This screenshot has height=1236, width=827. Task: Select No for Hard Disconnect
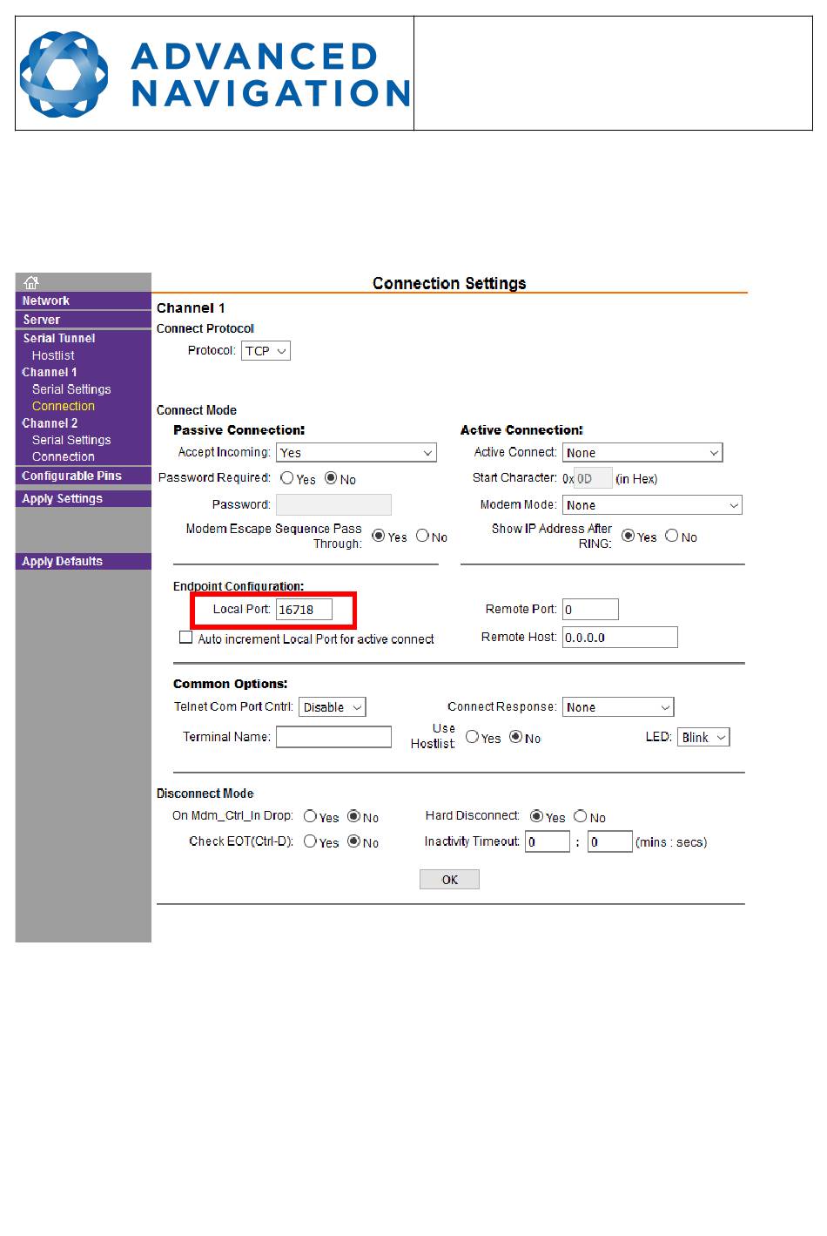580,816
